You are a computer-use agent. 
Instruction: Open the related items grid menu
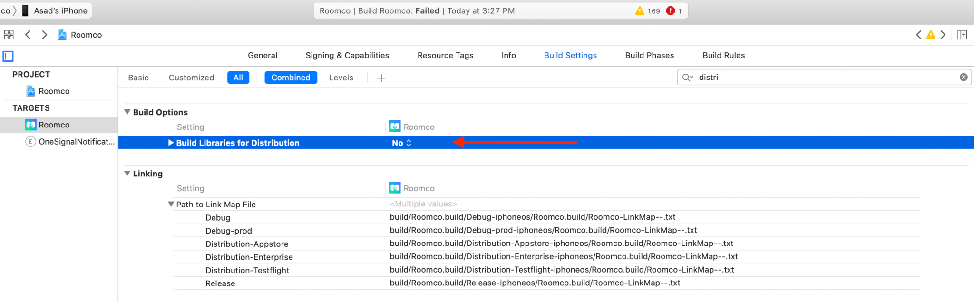pos(9,35)
